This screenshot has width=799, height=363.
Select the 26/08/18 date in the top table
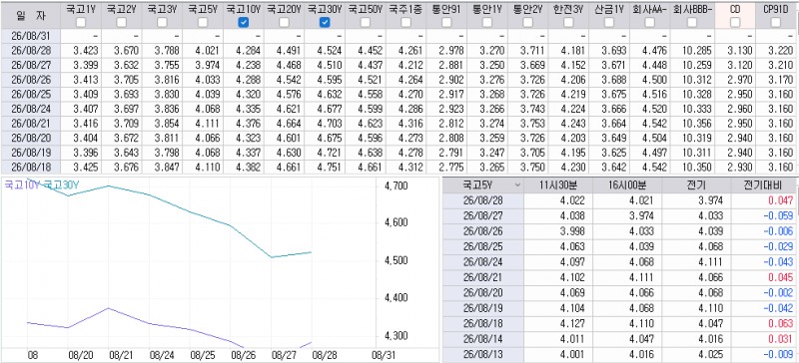click(x=30, y=167)
